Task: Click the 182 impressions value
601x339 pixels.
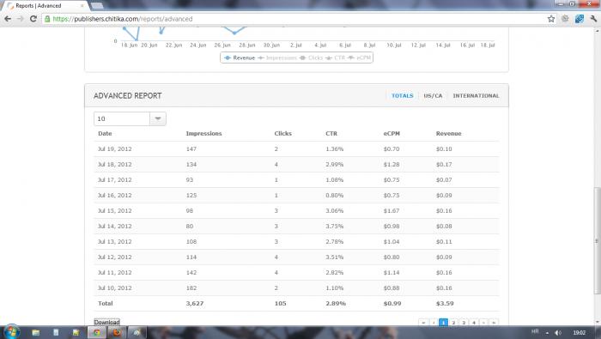Action: click(x=191, y=288)
